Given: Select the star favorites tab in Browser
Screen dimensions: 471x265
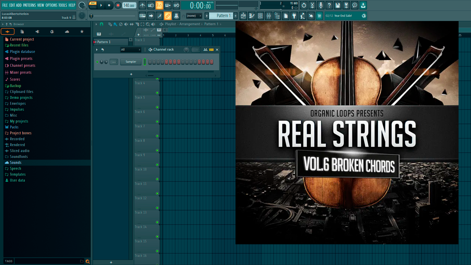Looking at the screenshot, I should pyautogui.click(x=82, y=31).
